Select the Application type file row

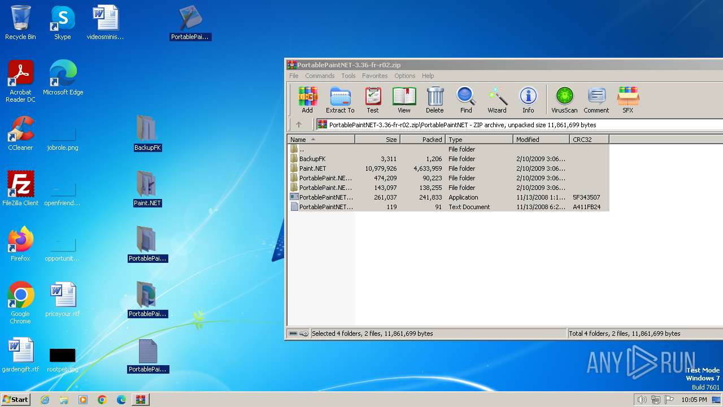448,197
